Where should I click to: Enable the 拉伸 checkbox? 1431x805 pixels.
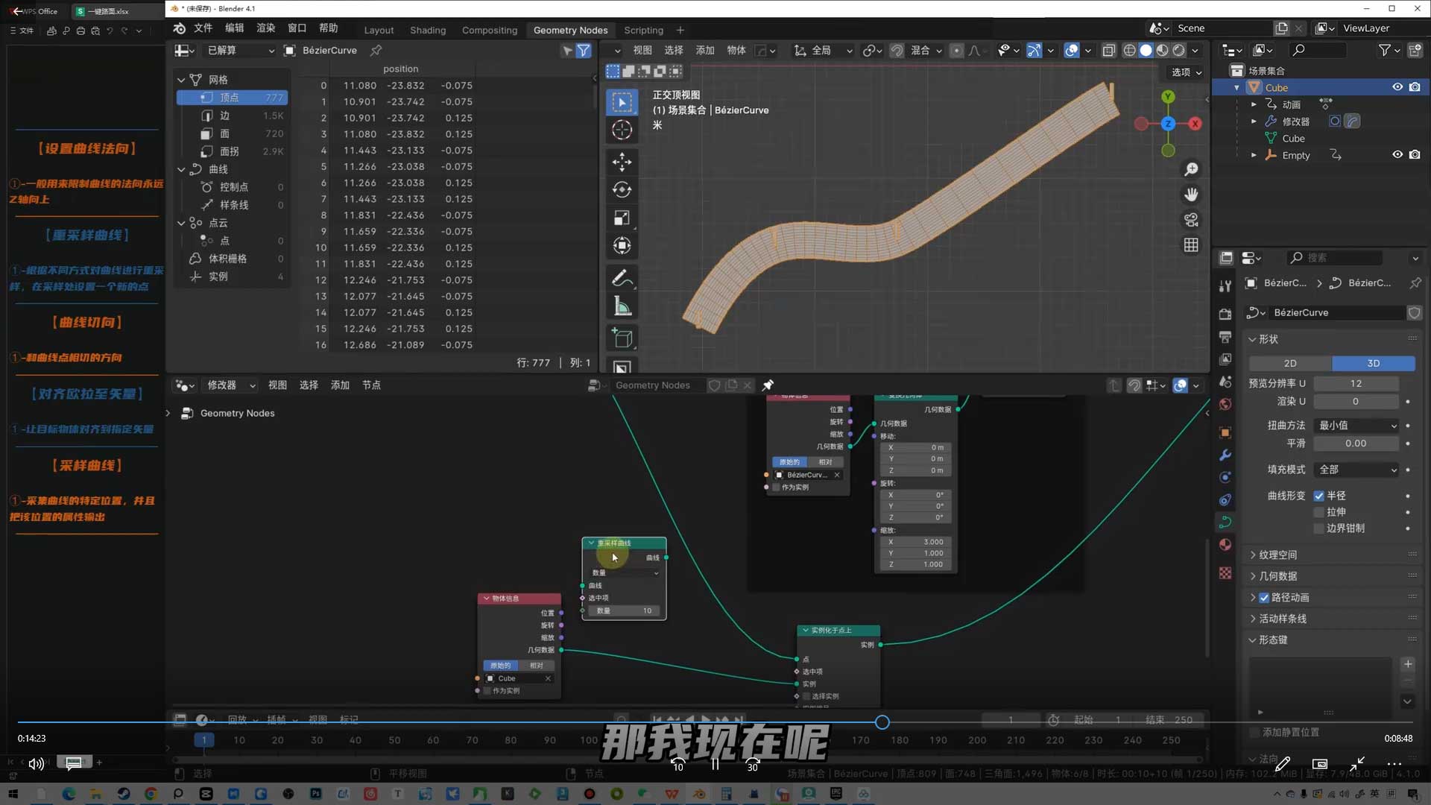pos(1318,512)
